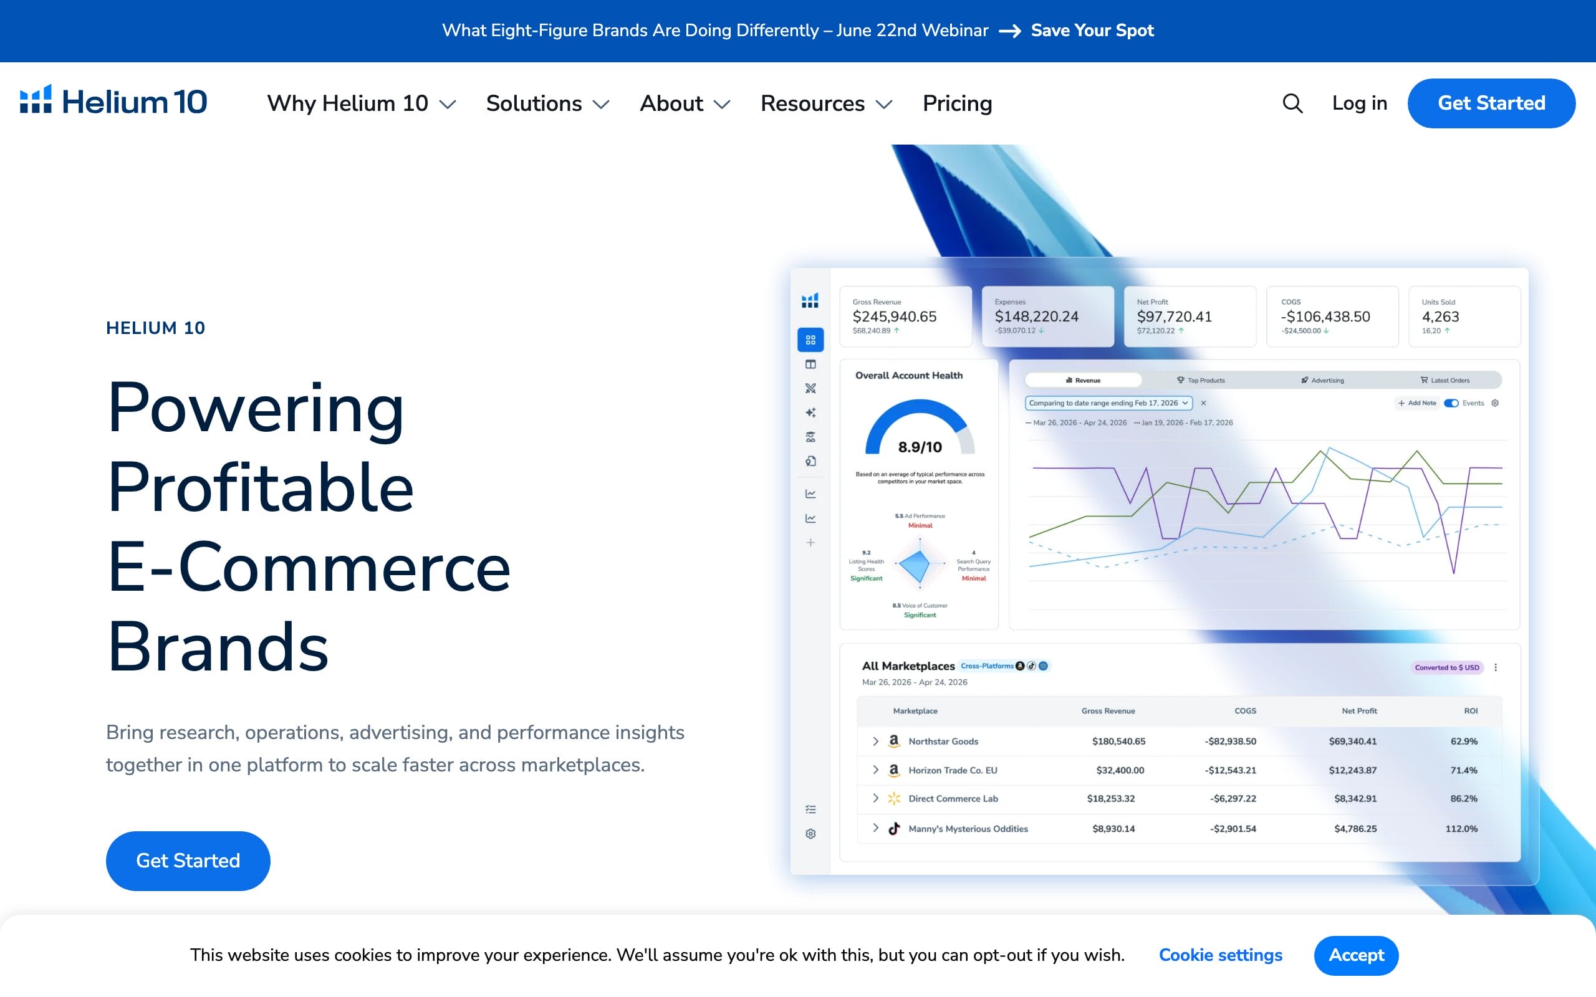The height and width of the screenshot is (997, 1596).
Task: Click the sparkle AI icon in sidebar
Action: coord(810,413)
